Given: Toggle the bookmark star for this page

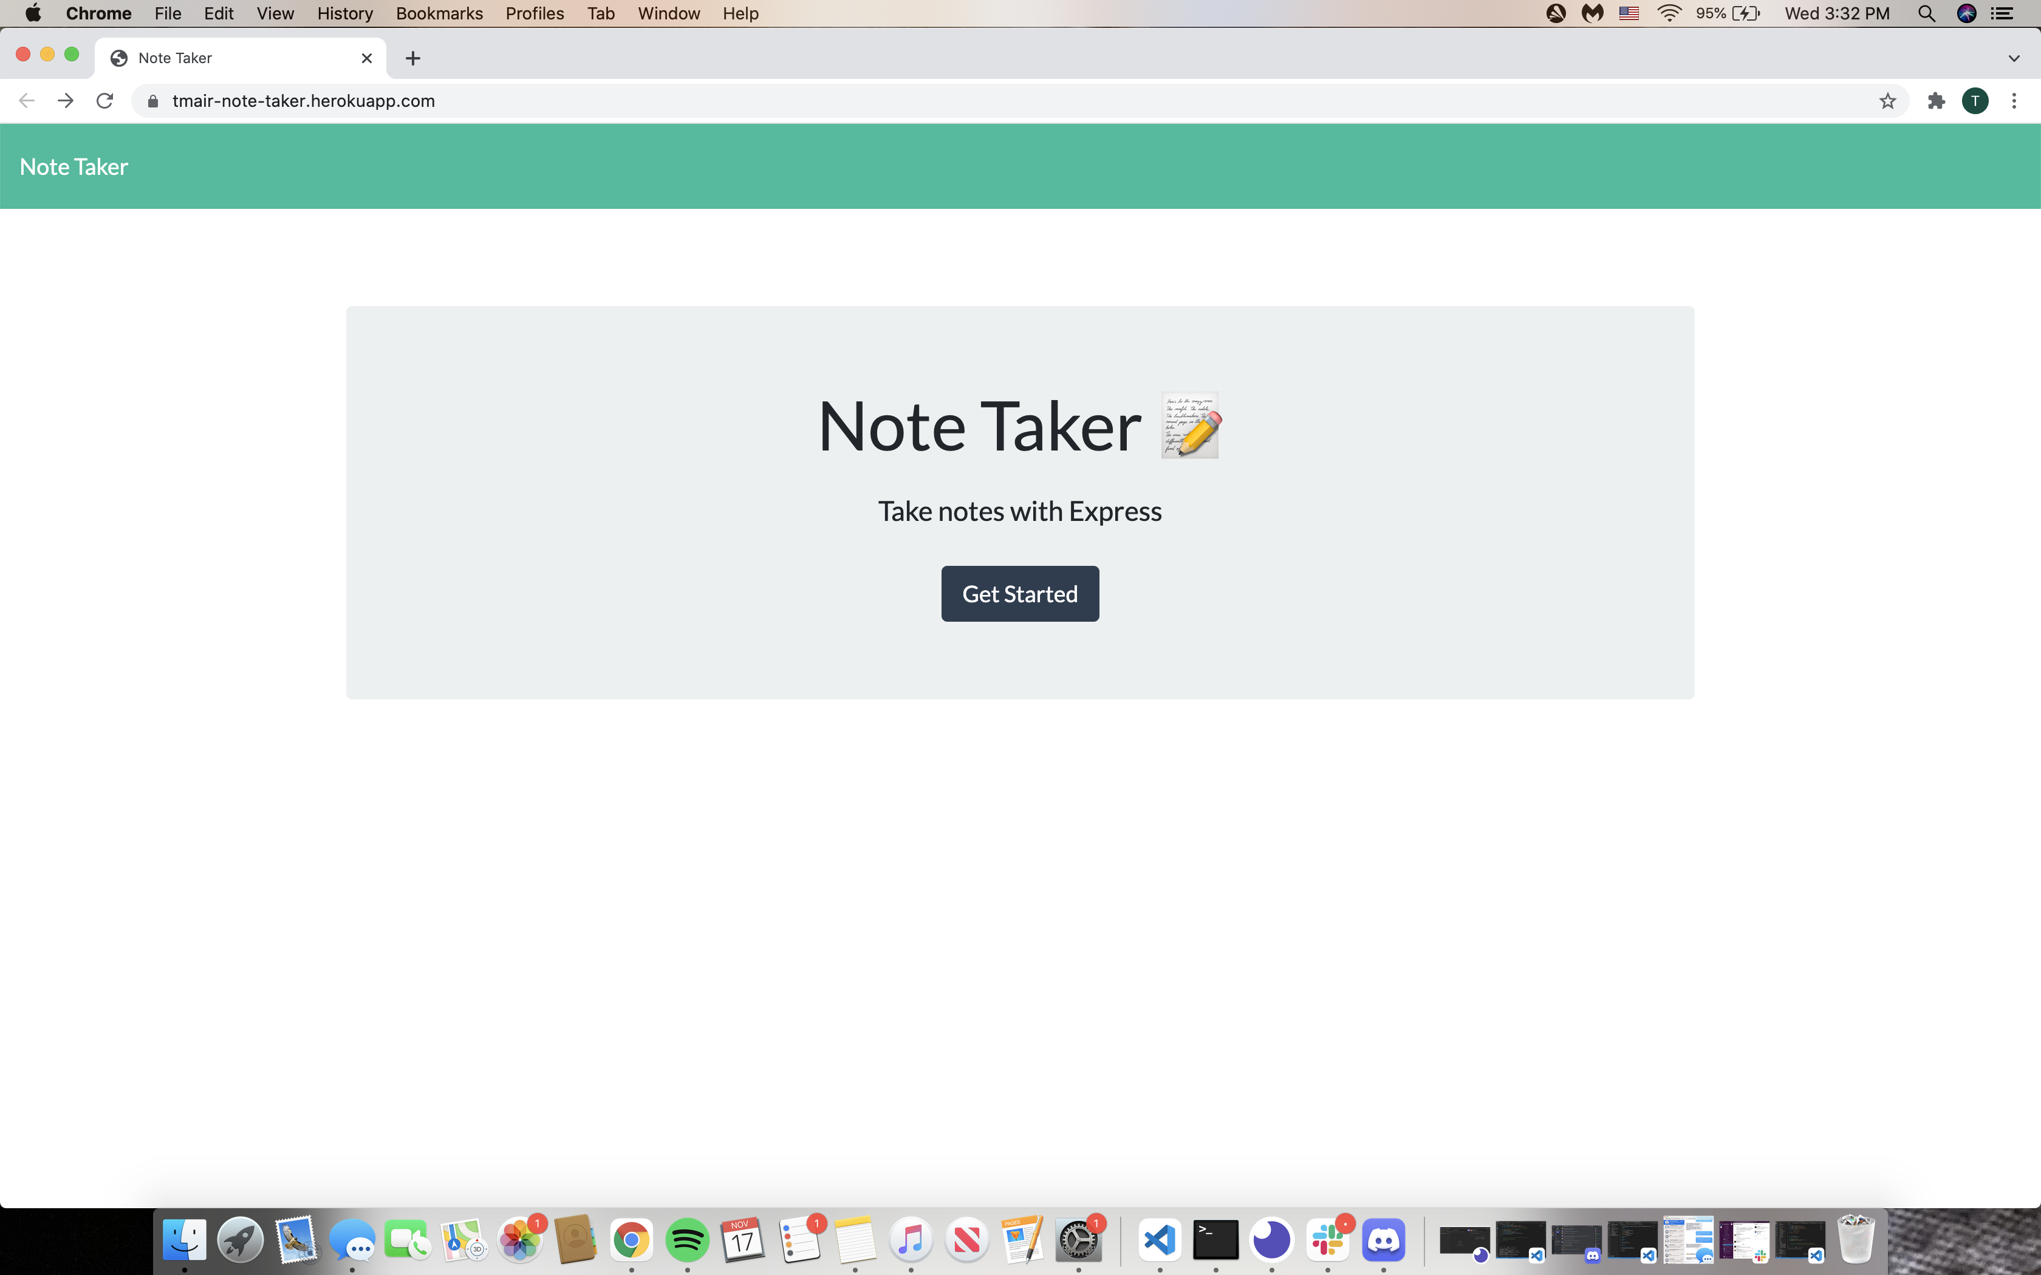Looking at the screenshot, I should point(1887,100).
